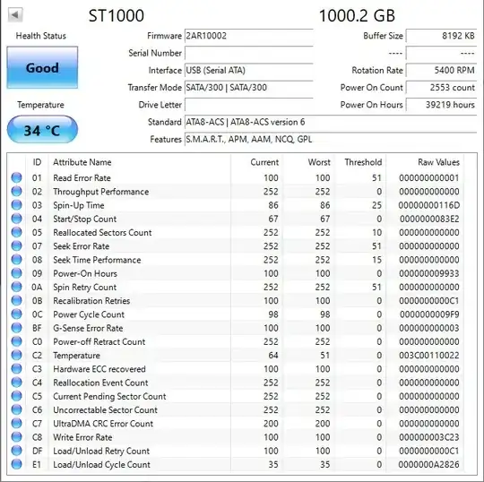Screen dimensions: 484x482
Task: Select the Features field with S.M.A.R.T.
Action: coord(331,140)
